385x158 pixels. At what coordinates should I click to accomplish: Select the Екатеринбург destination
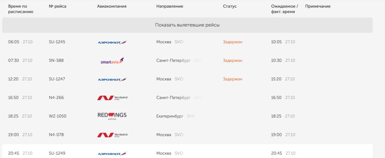click(170, 116)
